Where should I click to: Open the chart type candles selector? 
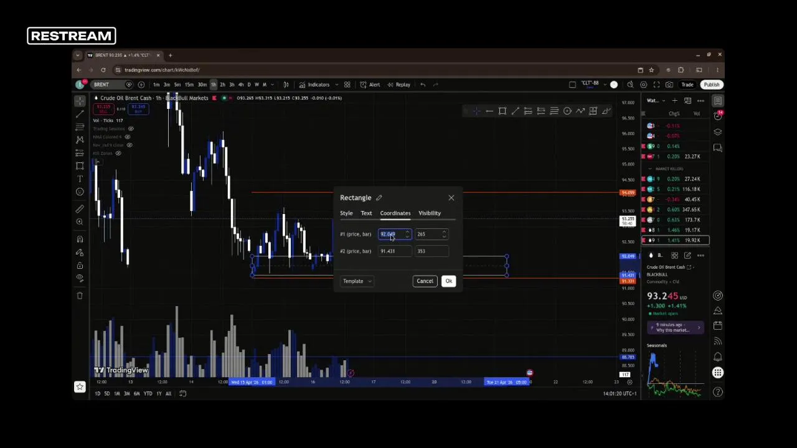pos(286,85)
